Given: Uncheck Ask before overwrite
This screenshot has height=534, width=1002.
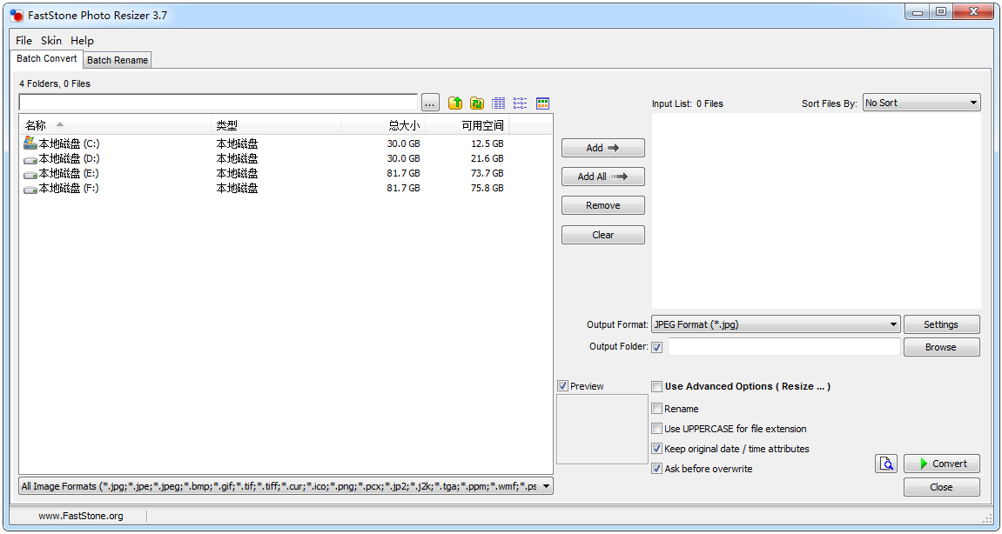Looking at the screenshot, I should click(656, 469).
